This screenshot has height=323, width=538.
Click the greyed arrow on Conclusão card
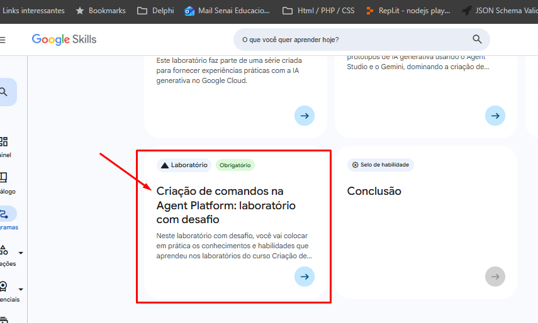pyautogui.click(x=495, y=276)
